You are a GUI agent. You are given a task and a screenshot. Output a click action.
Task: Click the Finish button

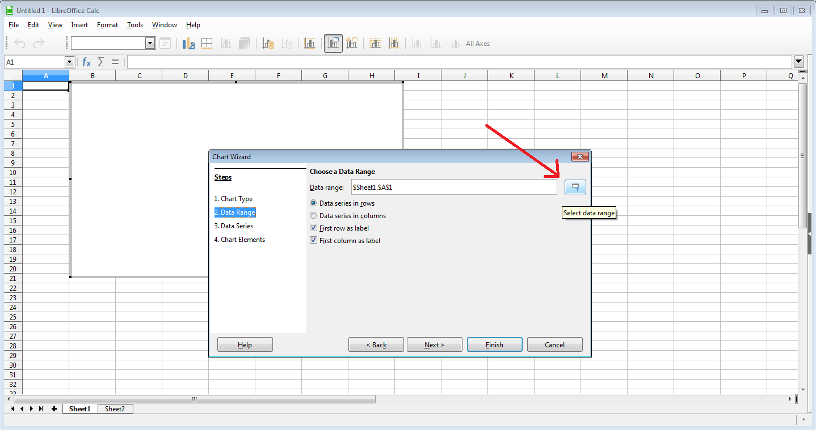pyautogui.click(x=494, y=344)
